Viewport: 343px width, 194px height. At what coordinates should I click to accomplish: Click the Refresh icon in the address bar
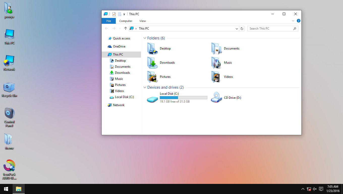pyautogui.click(x=242, y=28)
